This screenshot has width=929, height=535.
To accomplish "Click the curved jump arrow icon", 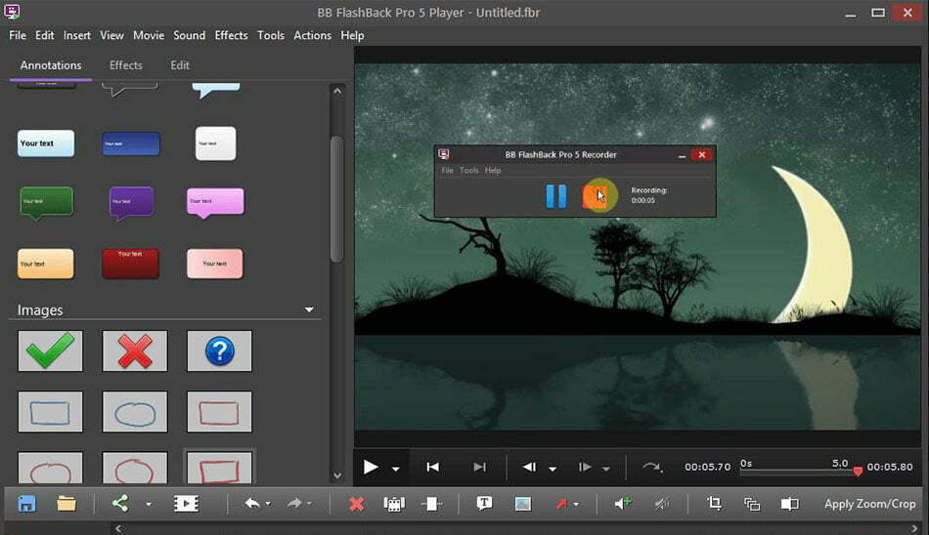I will pos(651,467).
